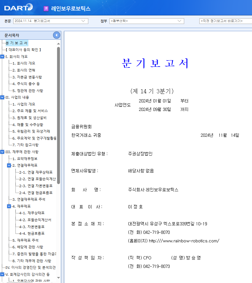This screenshot has width=252, height=283.
Task: Open the 첨부 attachment selection dropdown
Action: [x=147, y=21]
